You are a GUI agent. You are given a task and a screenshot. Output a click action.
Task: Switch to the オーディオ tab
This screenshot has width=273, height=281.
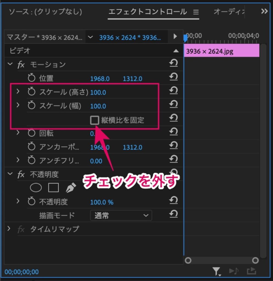pos(229,12)
